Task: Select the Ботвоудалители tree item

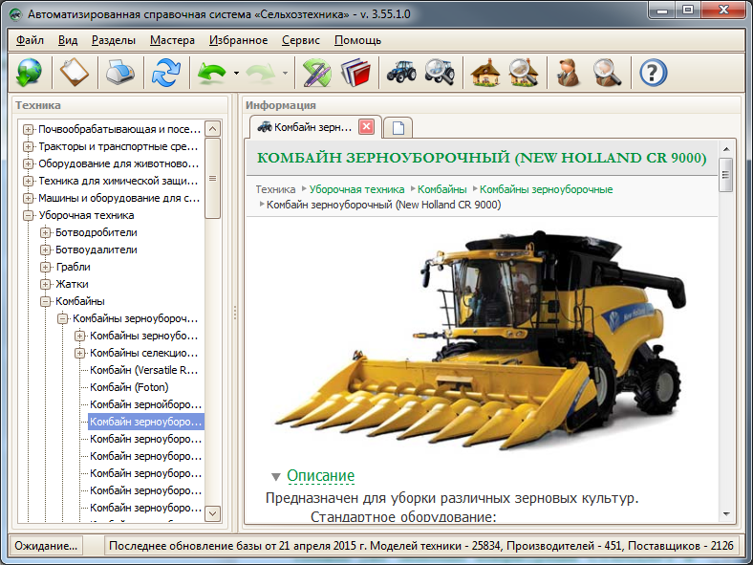Action: 97,250
